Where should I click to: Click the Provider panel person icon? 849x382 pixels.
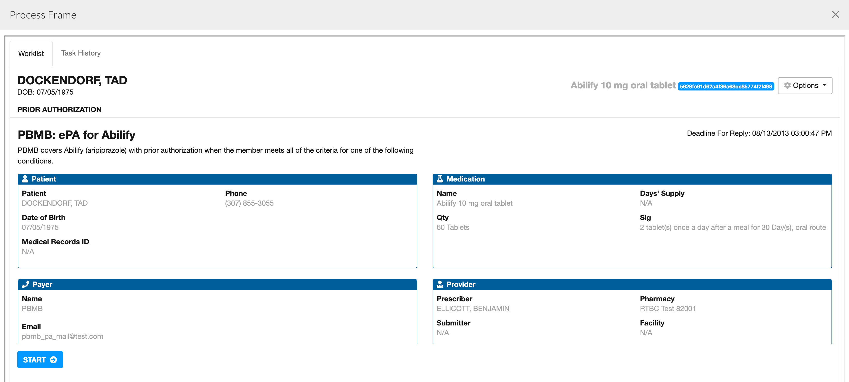440,284
